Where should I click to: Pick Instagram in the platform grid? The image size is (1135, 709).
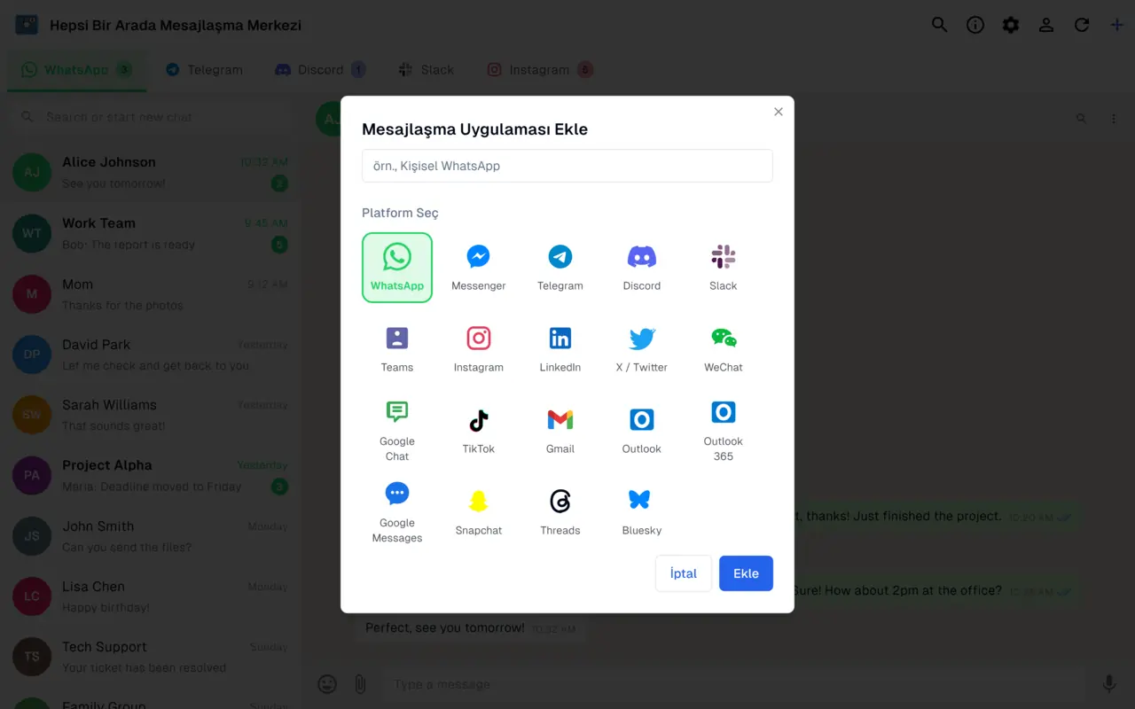[479, 349]
